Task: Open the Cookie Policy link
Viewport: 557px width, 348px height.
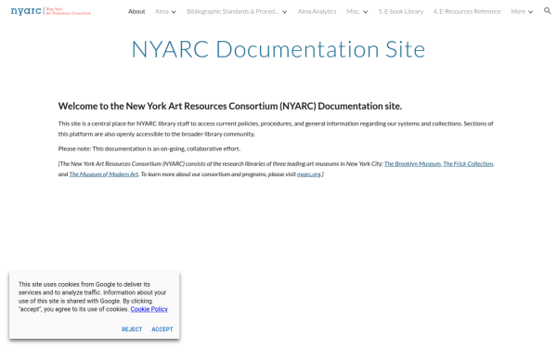Action: click(149, 309)
